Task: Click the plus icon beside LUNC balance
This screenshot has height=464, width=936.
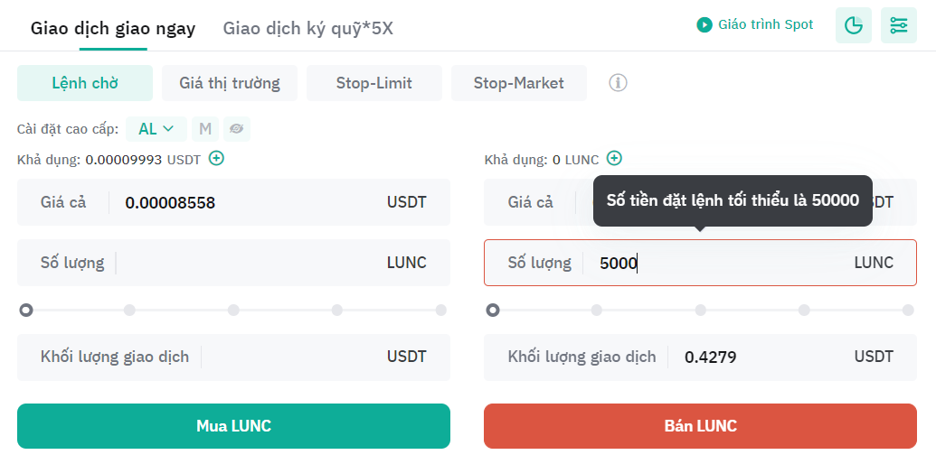Action: click(x=614, y=159)
